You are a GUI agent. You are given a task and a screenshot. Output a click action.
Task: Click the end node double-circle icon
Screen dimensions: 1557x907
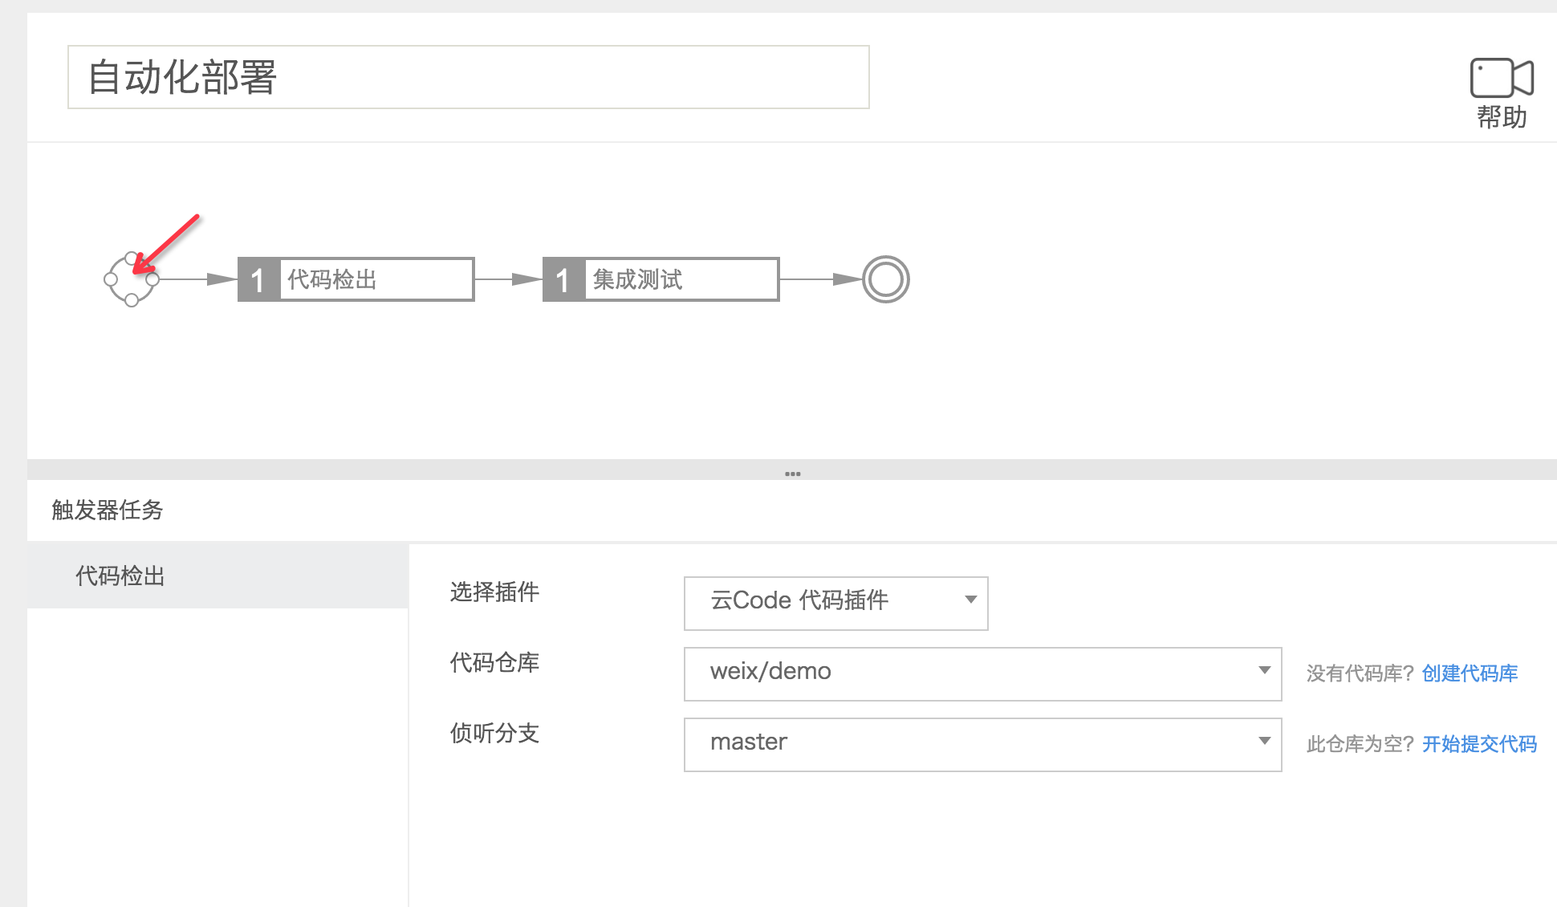click(885, 279)
